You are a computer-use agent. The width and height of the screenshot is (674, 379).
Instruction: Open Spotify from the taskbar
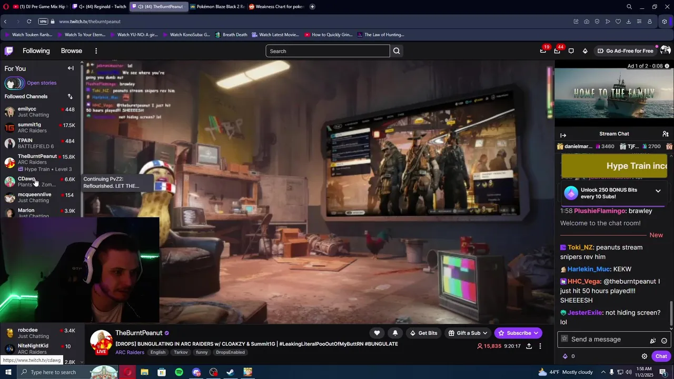(x=179, y=372)
